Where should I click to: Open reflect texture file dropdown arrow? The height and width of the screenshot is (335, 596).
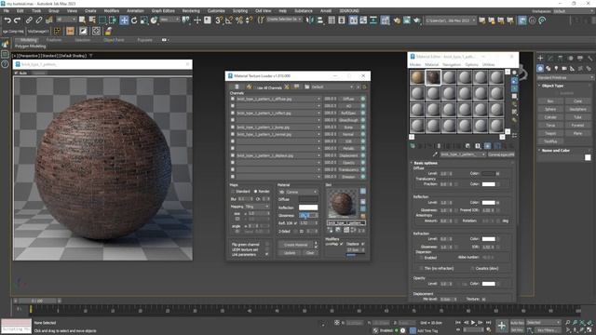pyautogui.click(x=318, y=113)
